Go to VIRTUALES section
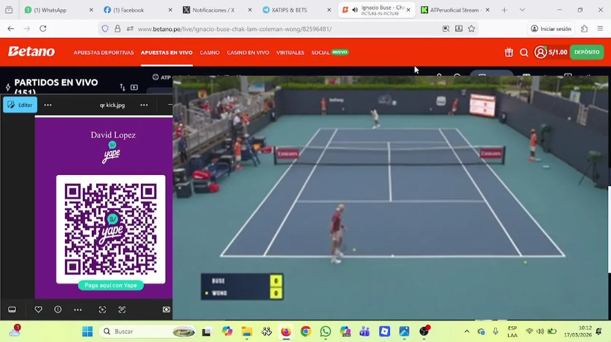This screenshot has width=611, height=342. [290, 52]
